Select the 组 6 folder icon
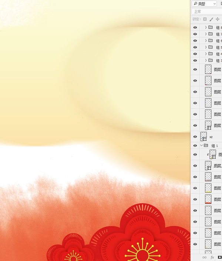222x261 pixels. tap(211, 40)
